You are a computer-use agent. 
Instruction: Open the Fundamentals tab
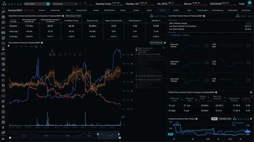(55, 10)
